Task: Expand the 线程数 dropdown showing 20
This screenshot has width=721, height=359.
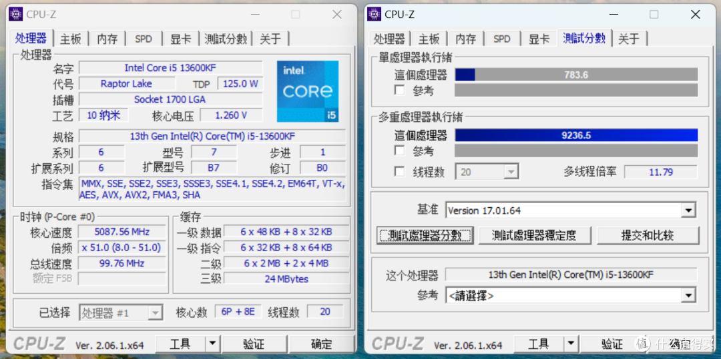Action: coord(487,172)
